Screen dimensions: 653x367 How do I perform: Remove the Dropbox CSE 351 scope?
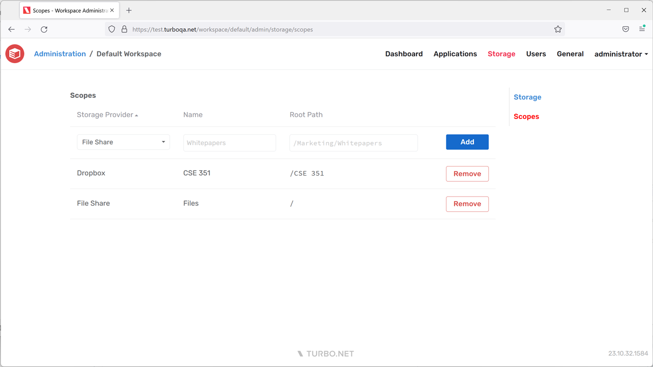[467, 174]
